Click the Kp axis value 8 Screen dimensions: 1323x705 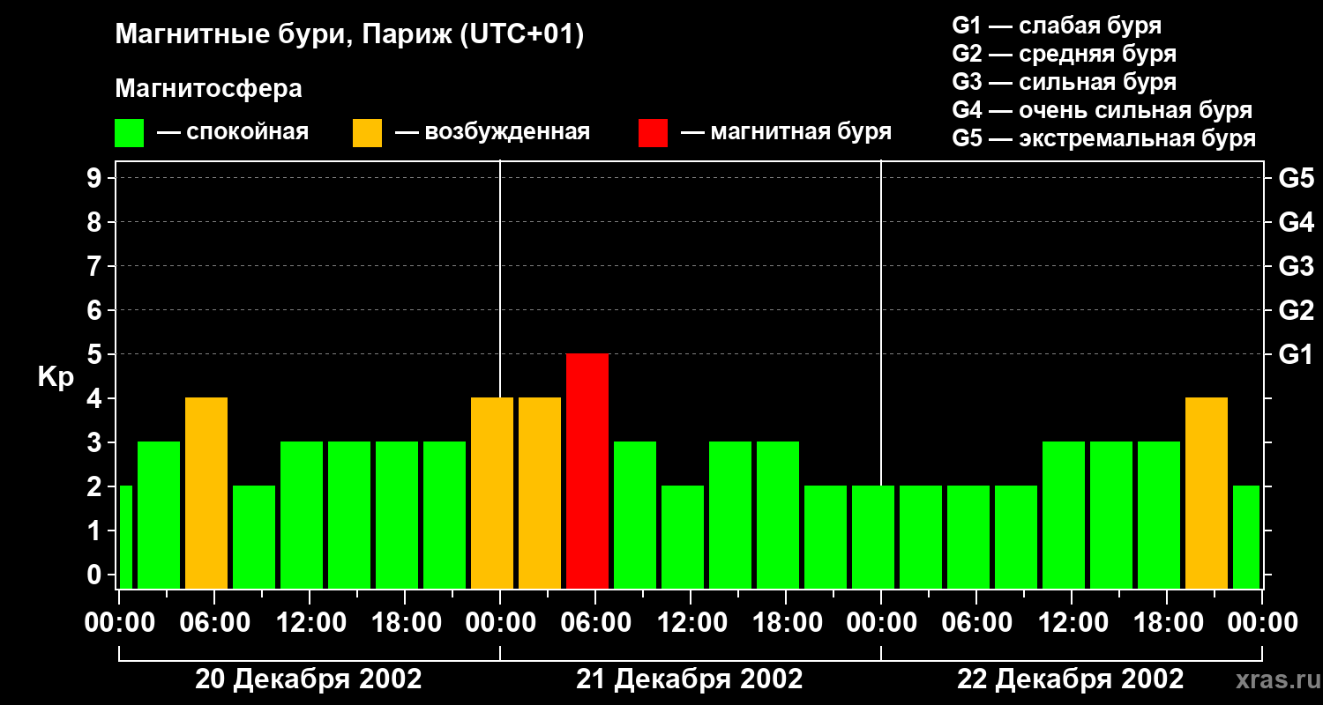tap(95, 222)
